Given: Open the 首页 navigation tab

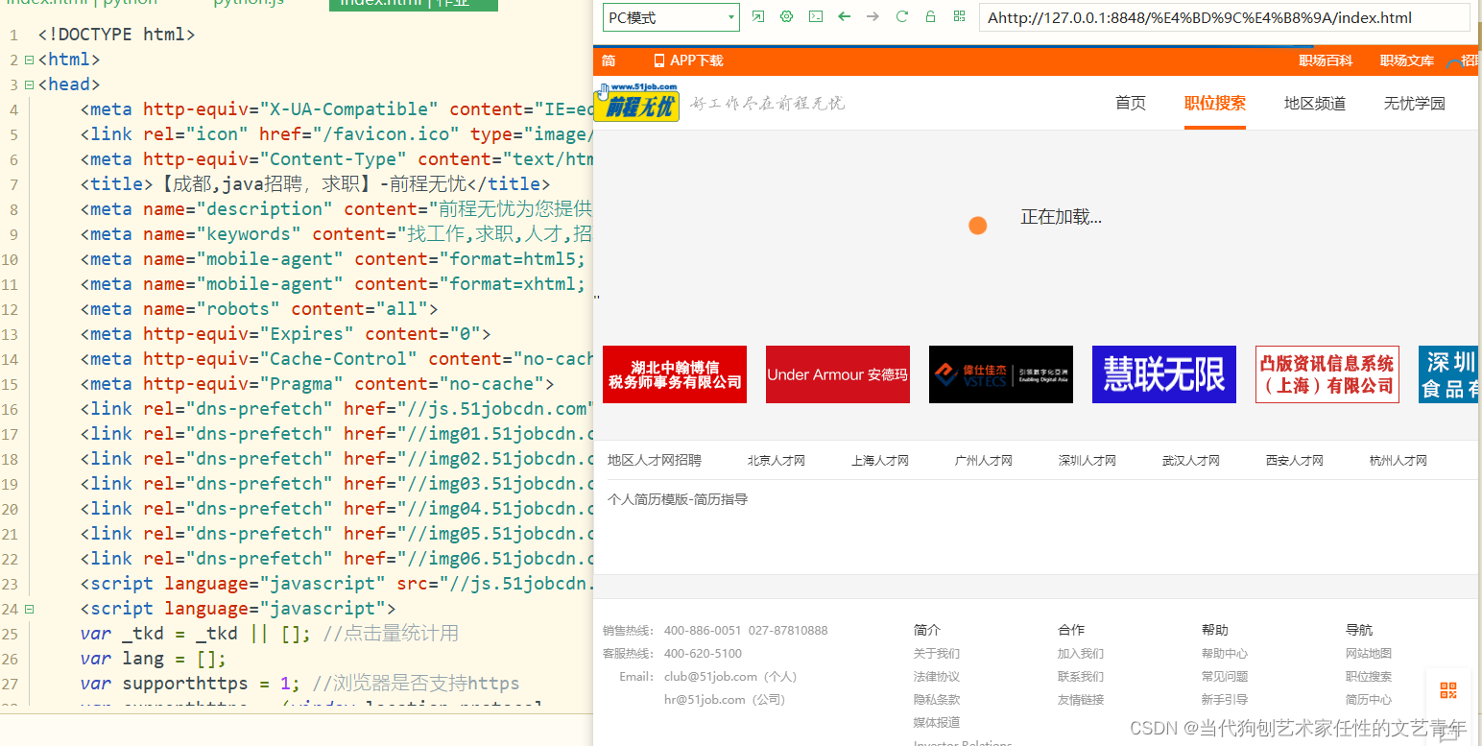Looking at the screenshot, I should pyautogui.click(x=1131, y=104).
